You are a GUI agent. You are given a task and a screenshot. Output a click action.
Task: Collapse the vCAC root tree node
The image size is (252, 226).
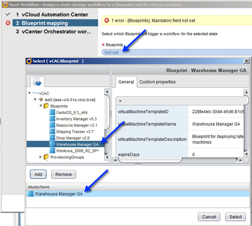pyautogui.click(x=30, y=93)
